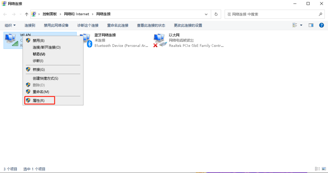Select 创建快捷方式(S) menu entry
Image resolution: width=328 pixels, height=173 pixels.
(x=53, y=78)
